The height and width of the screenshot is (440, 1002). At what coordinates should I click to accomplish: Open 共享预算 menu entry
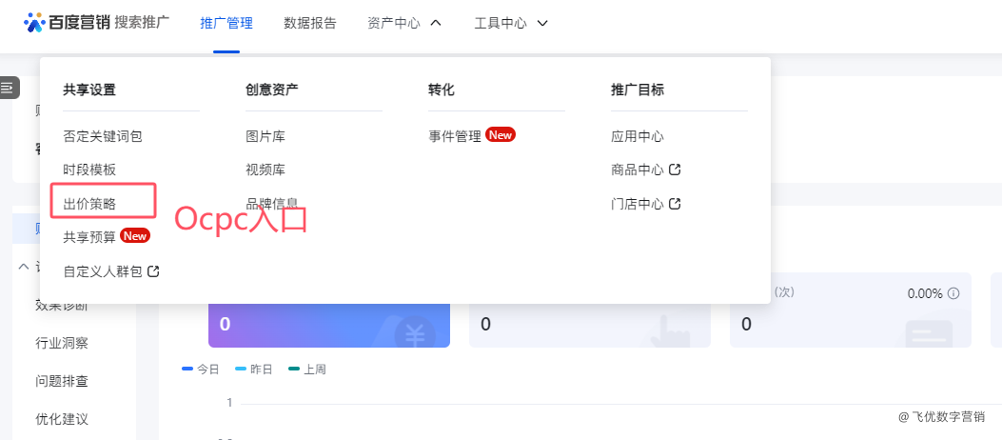(x=89, y=237)
